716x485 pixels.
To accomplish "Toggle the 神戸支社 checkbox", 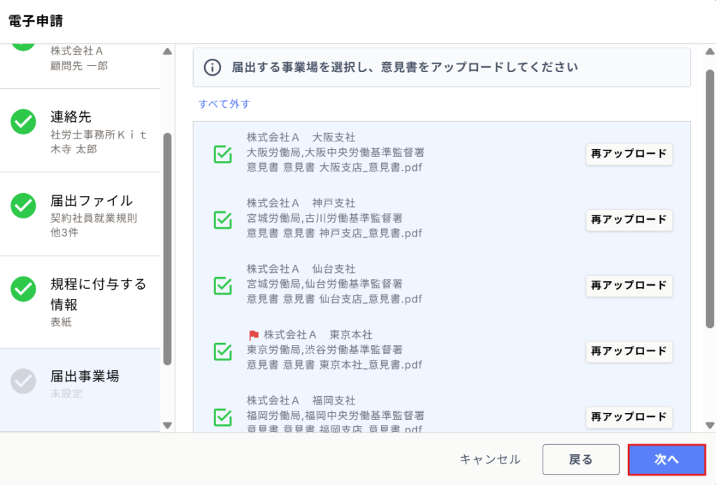I will point(223,220).
